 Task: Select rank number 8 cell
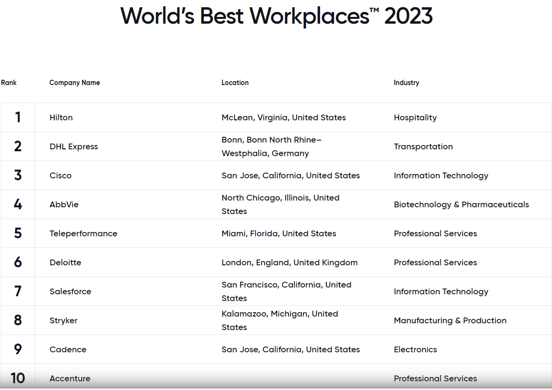(18, 320)
